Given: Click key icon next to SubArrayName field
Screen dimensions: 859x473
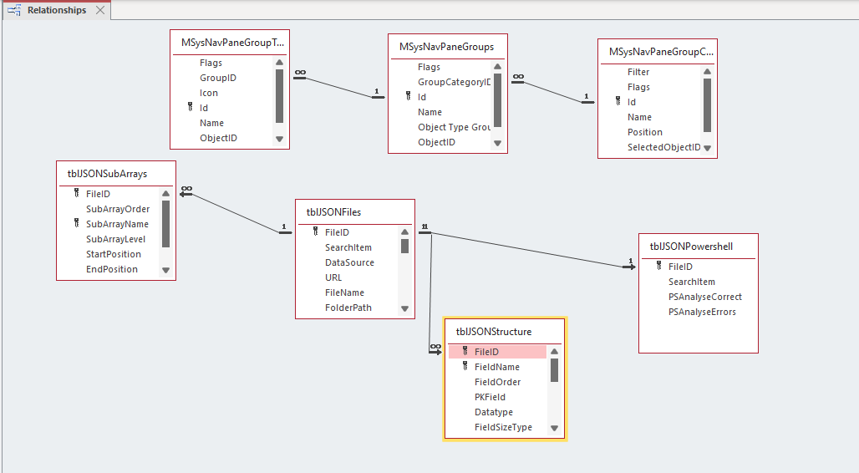Looking at the screenshot, I should coord(77,223).
